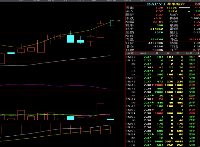This screenshot has width=200, height=147.
Task: Close the BAPYT quote panel with X icon
Action: click(197, 4)
